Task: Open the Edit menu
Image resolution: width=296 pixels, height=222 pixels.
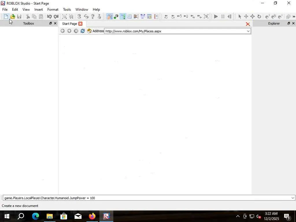Action: tap(15, 10)
